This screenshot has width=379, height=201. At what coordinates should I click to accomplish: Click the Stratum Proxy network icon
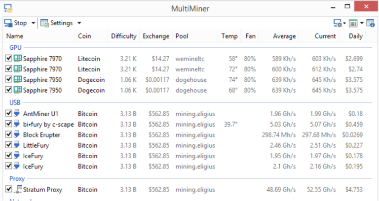[x=18, y=189]
